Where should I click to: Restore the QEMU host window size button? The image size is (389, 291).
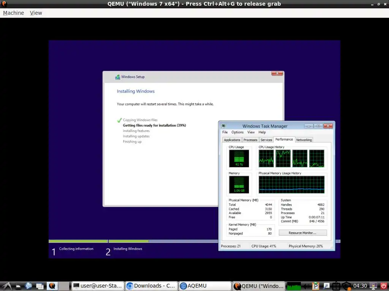[379, 4]
